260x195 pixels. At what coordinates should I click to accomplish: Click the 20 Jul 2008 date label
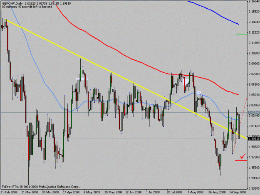175,193
